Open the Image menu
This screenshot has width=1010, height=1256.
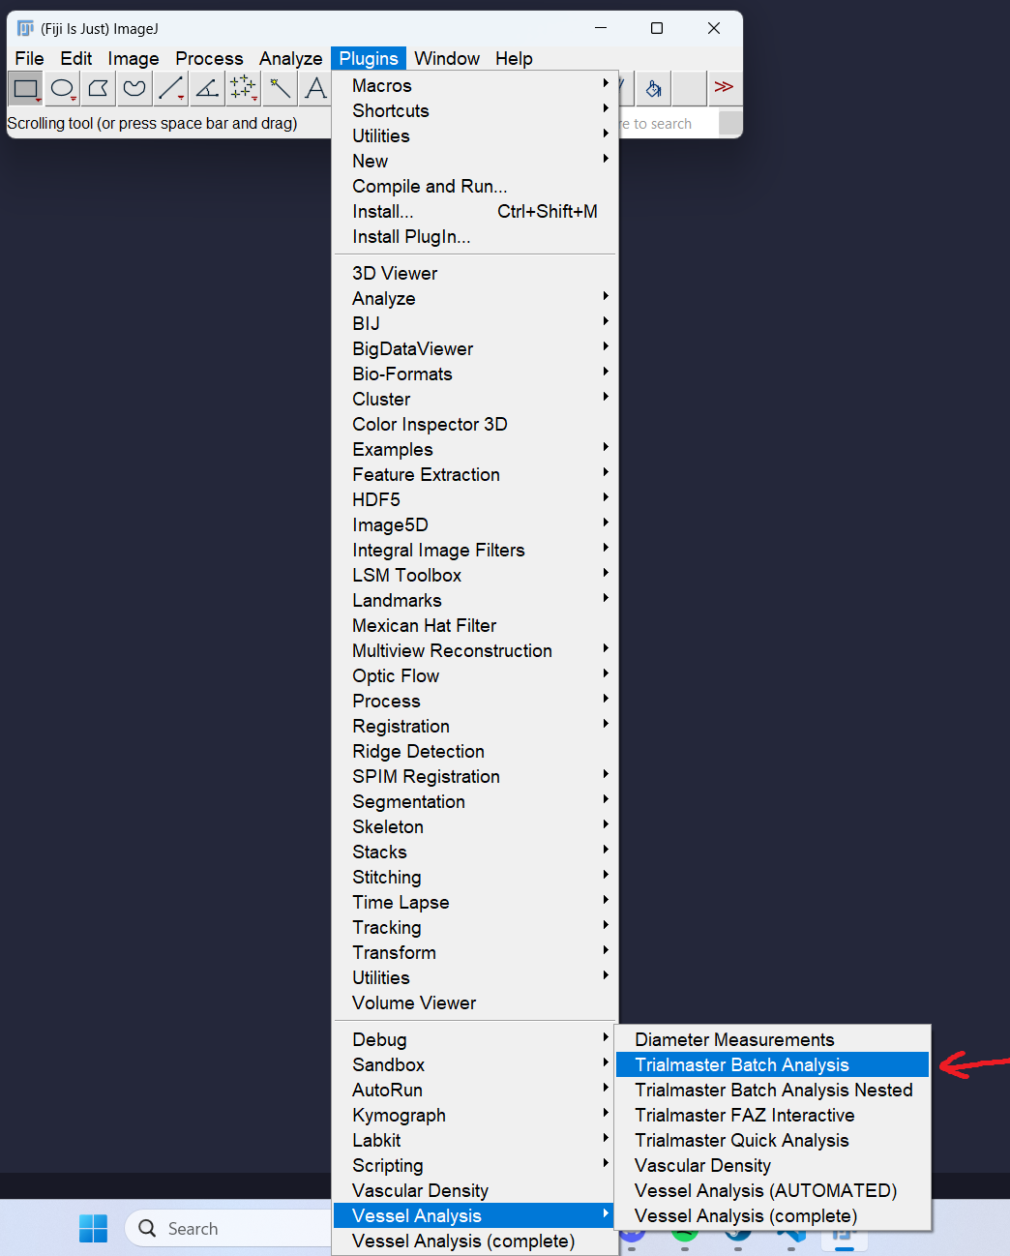(134, 59)
